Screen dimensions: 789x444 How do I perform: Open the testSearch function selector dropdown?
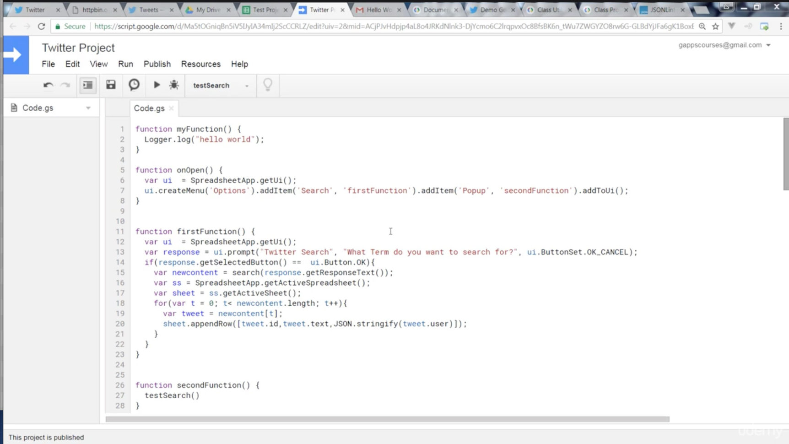[247, 86]
